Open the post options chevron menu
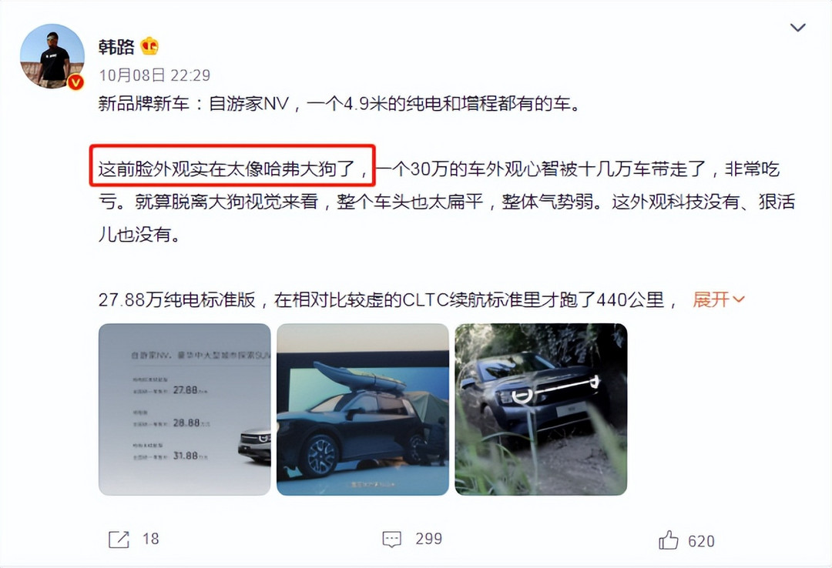Image resolution: width=832 pixels, height=568 pixels. 797,28
